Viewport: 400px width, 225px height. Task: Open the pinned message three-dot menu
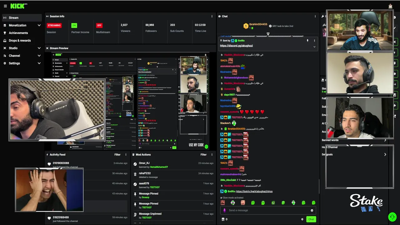click(x=314, y=41)
